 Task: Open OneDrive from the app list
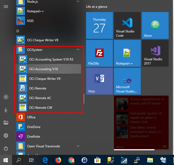click(x=49, y=127)
